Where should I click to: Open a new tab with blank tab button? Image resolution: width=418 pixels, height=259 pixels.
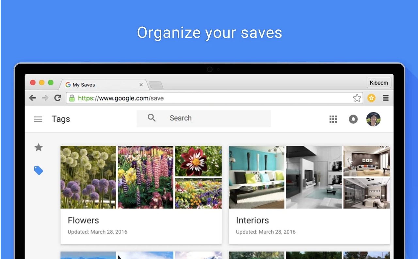(156, 85)
